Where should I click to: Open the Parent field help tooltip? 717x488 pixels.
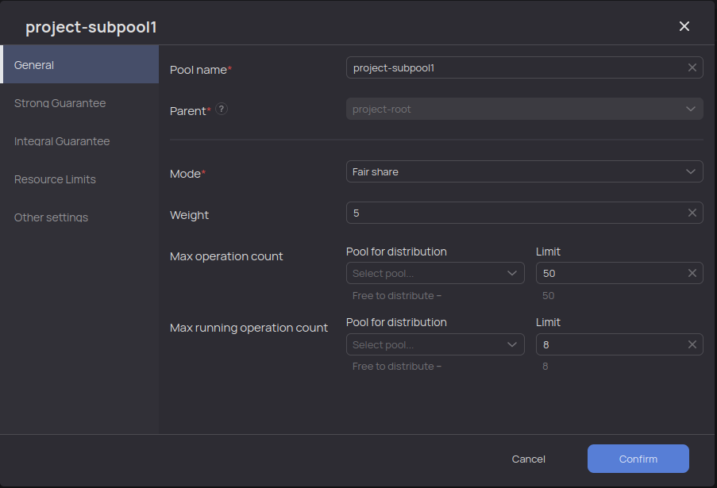pos(221,110)
